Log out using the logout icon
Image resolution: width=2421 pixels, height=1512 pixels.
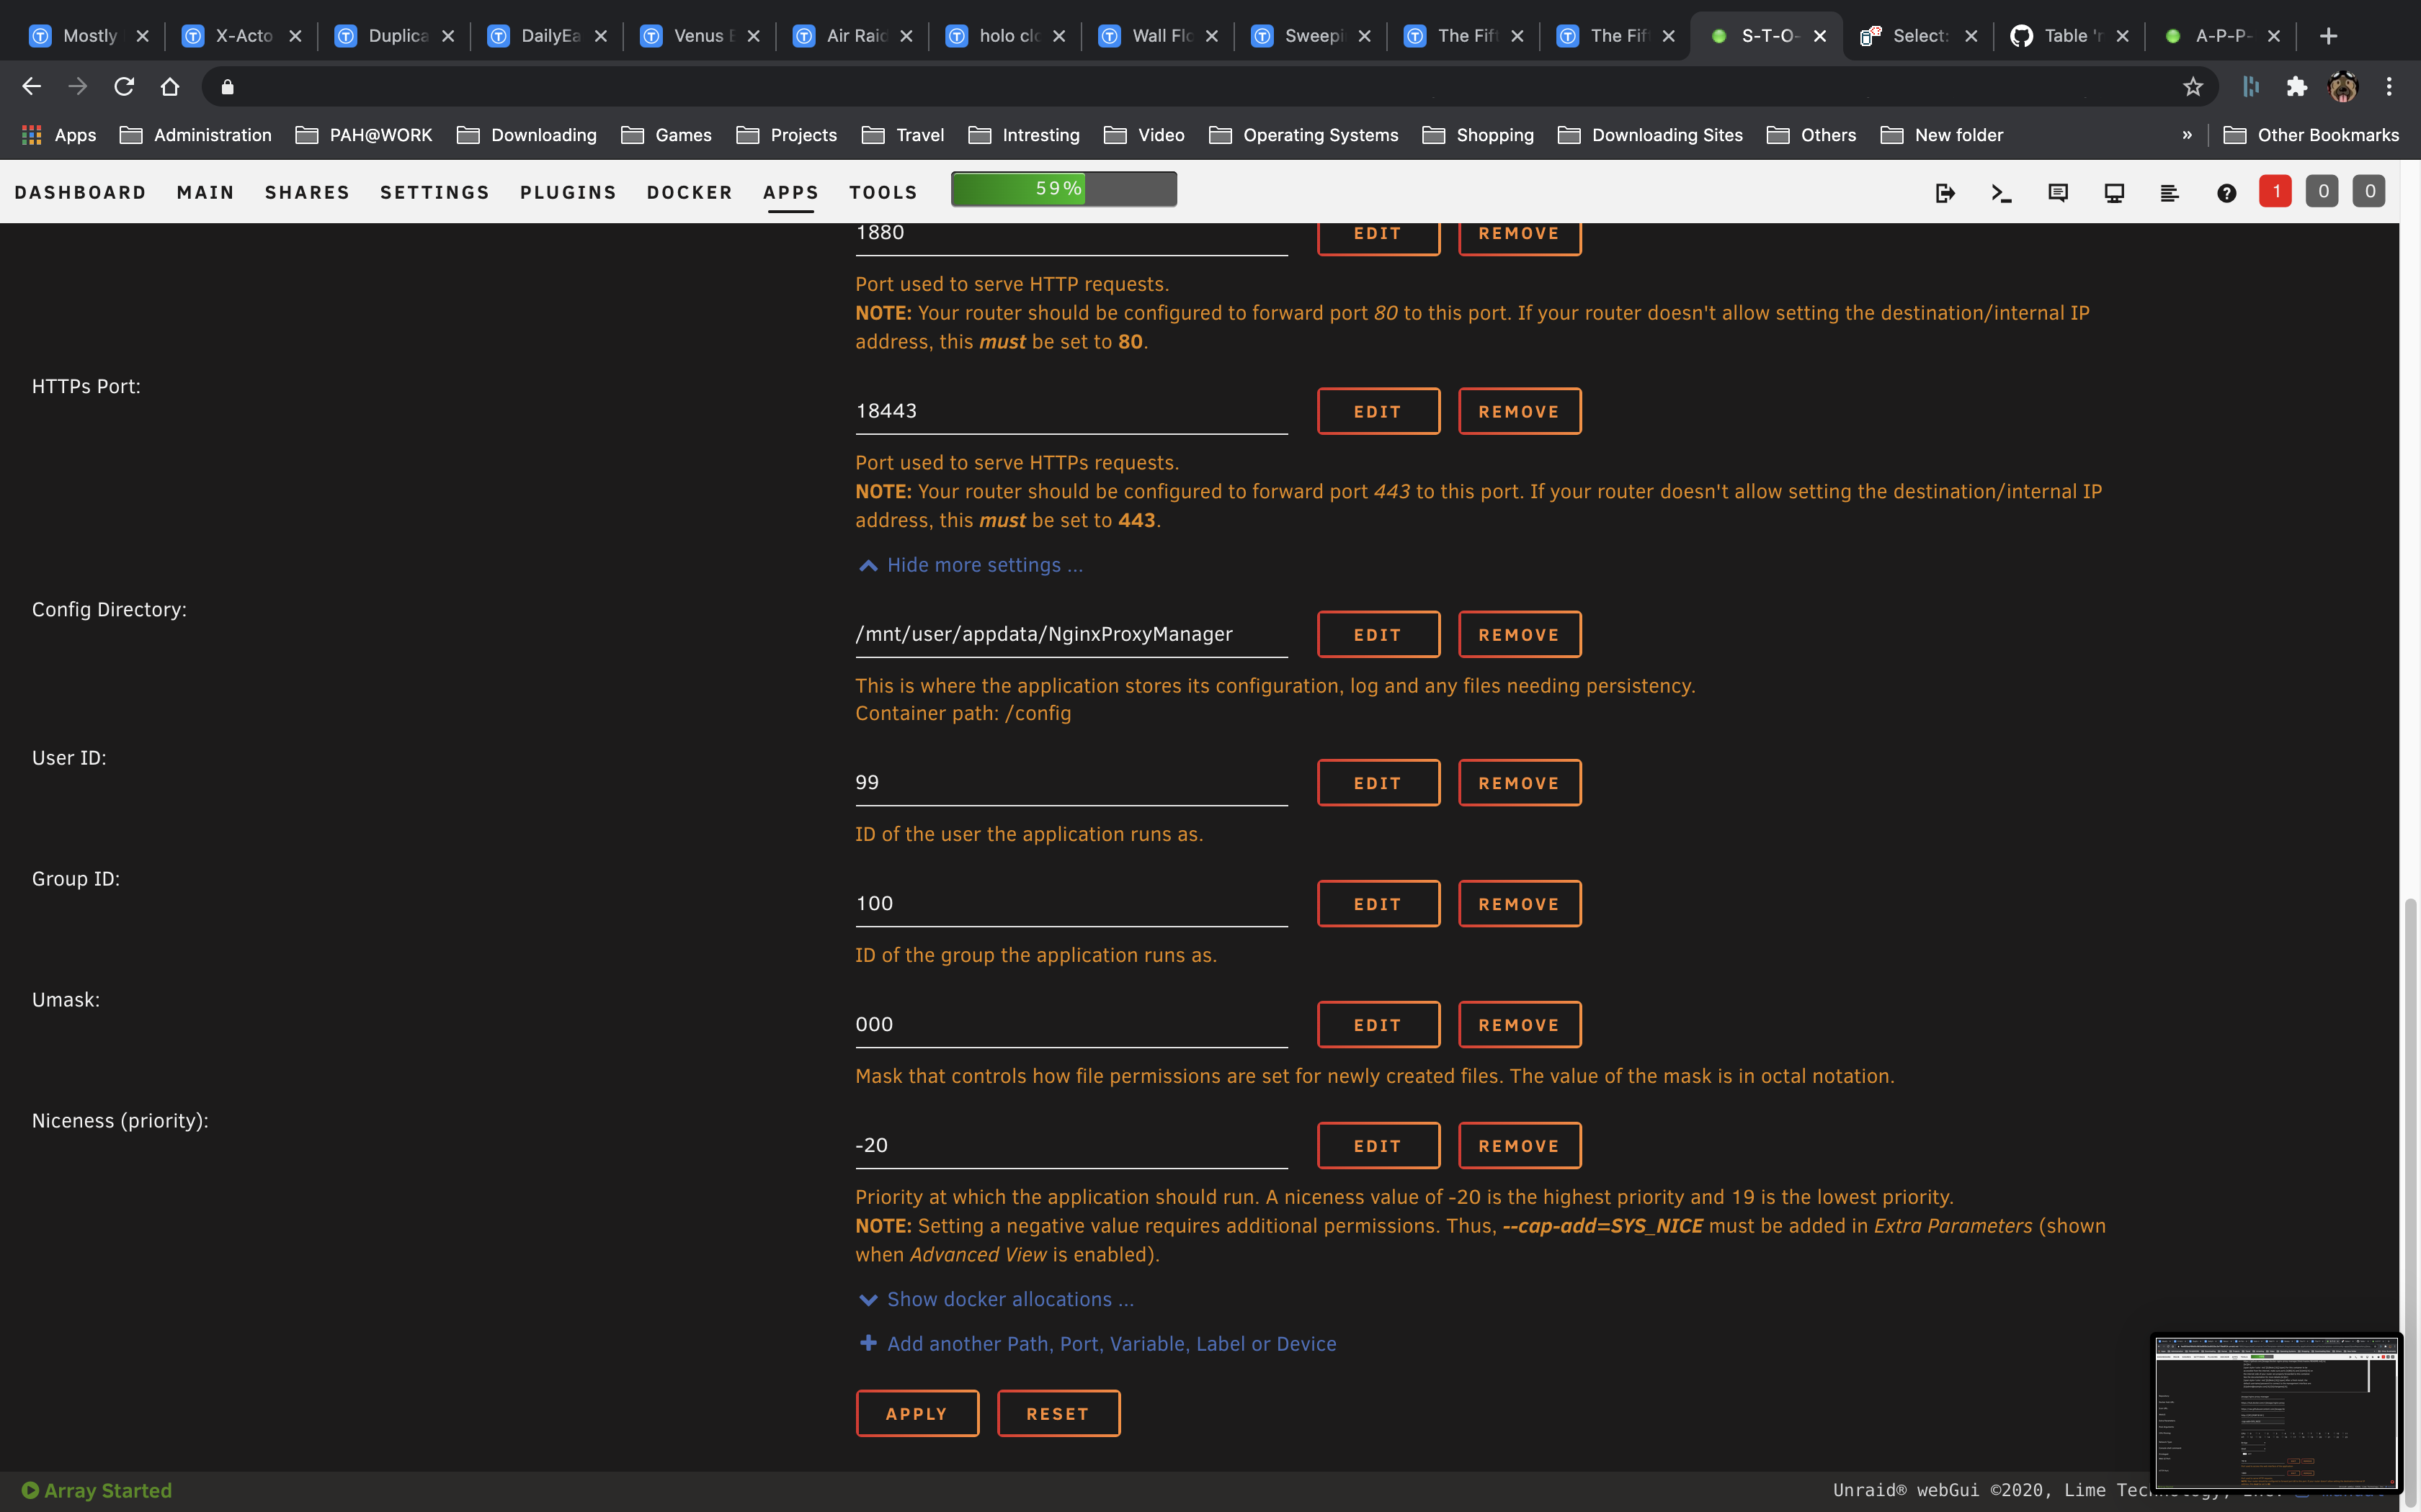1945,191
